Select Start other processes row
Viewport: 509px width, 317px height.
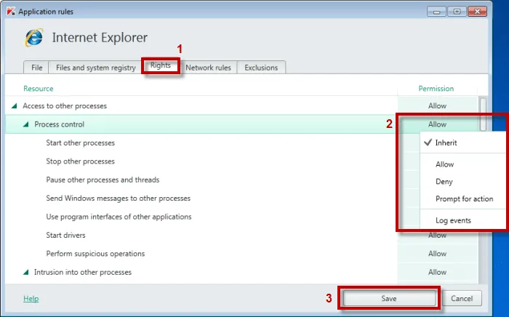coord(201,143)
